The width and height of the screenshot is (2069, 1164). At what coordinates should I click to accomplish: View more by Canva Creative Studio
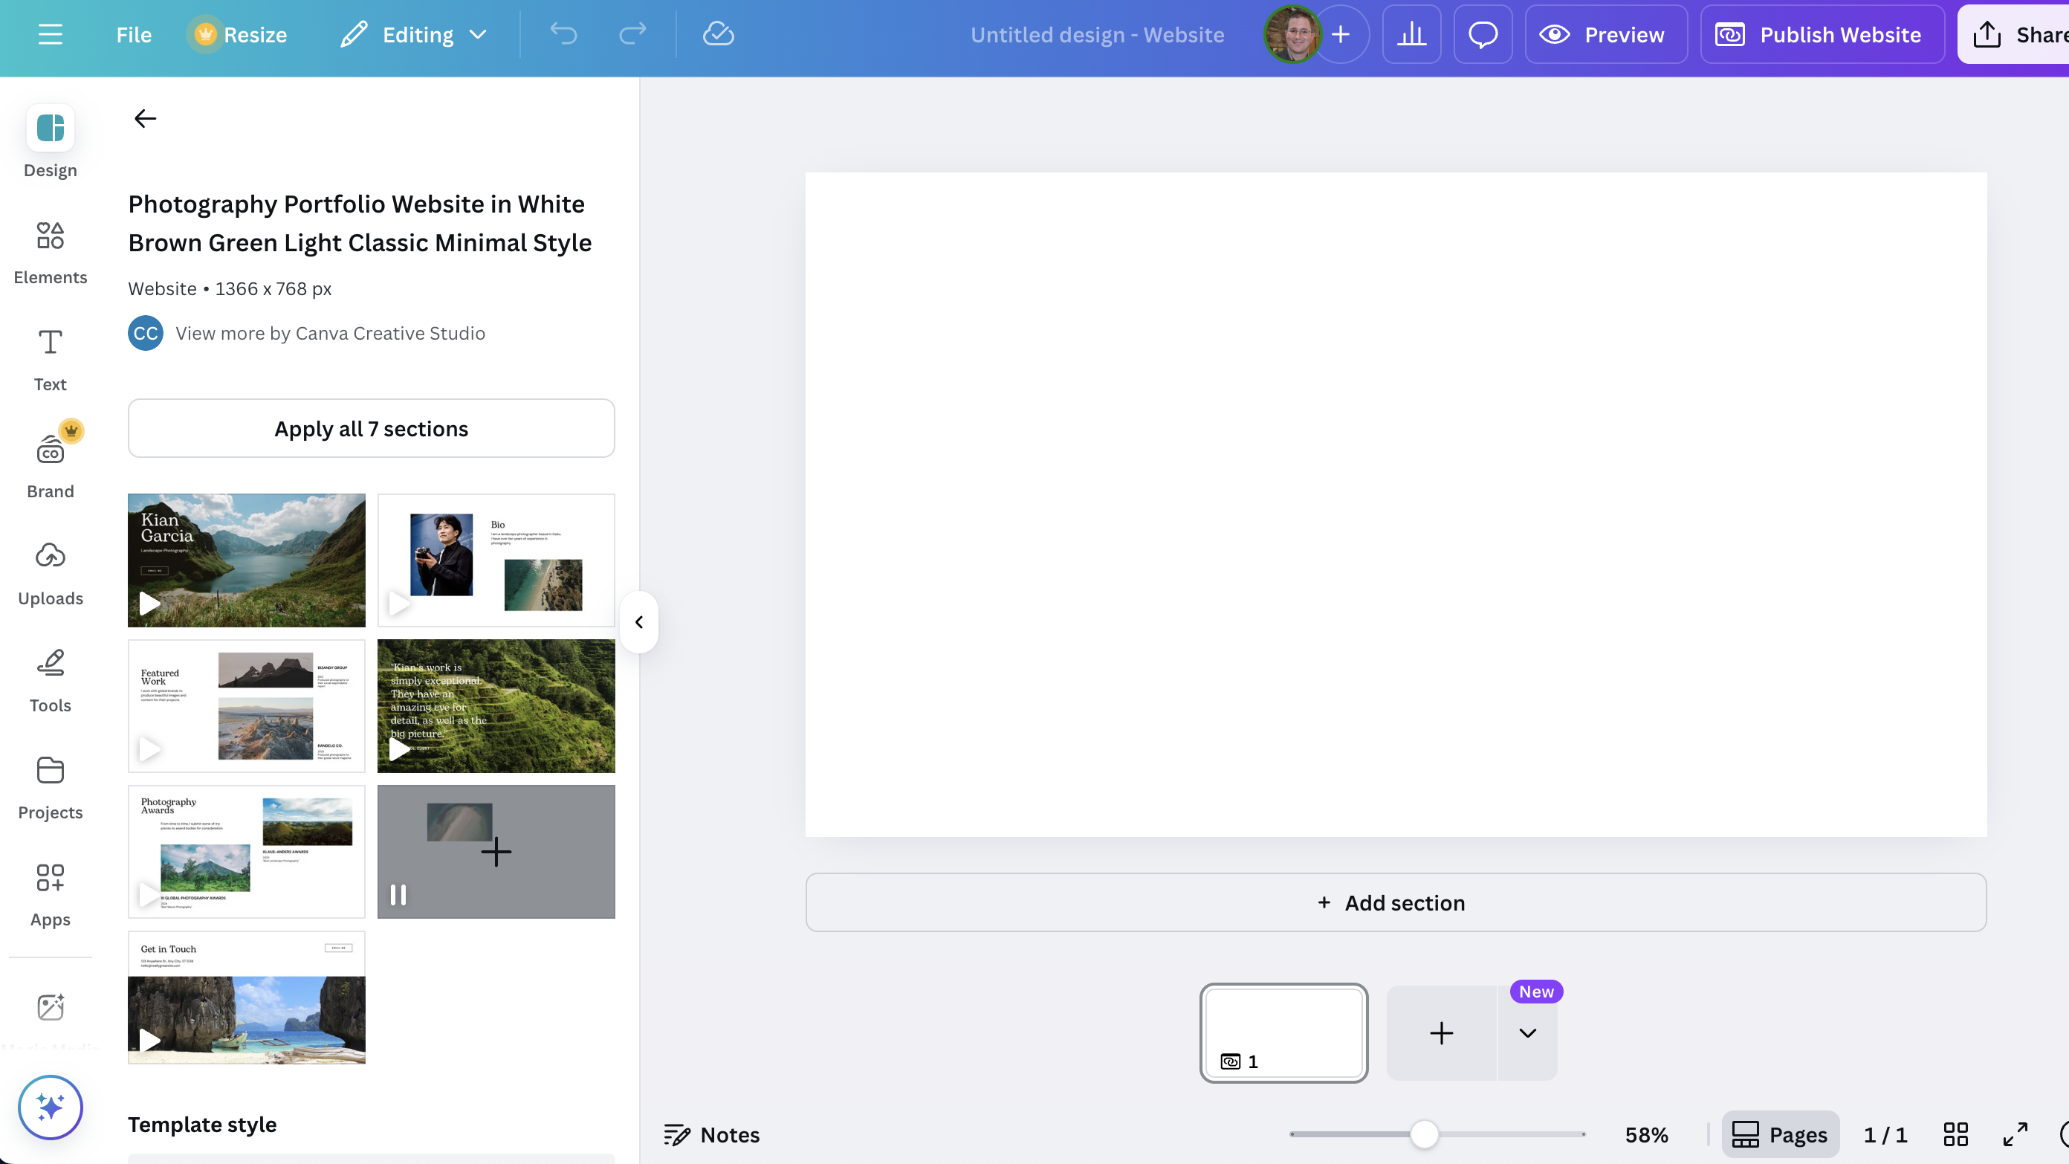330,334
